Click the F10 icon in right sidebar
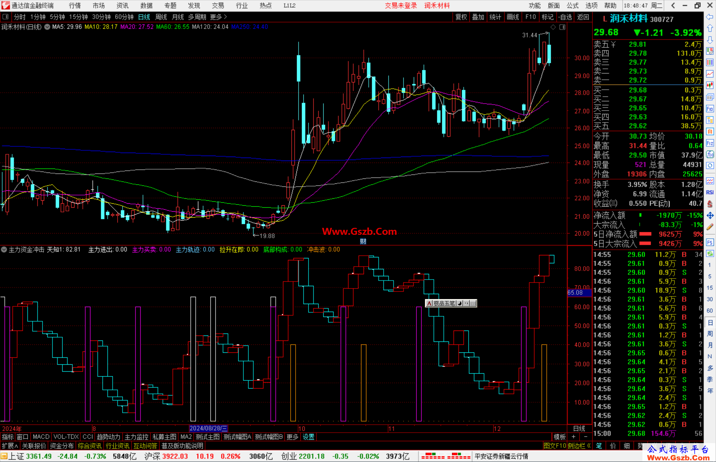This screenshot has width=716, height=462. tap(710, 109)
